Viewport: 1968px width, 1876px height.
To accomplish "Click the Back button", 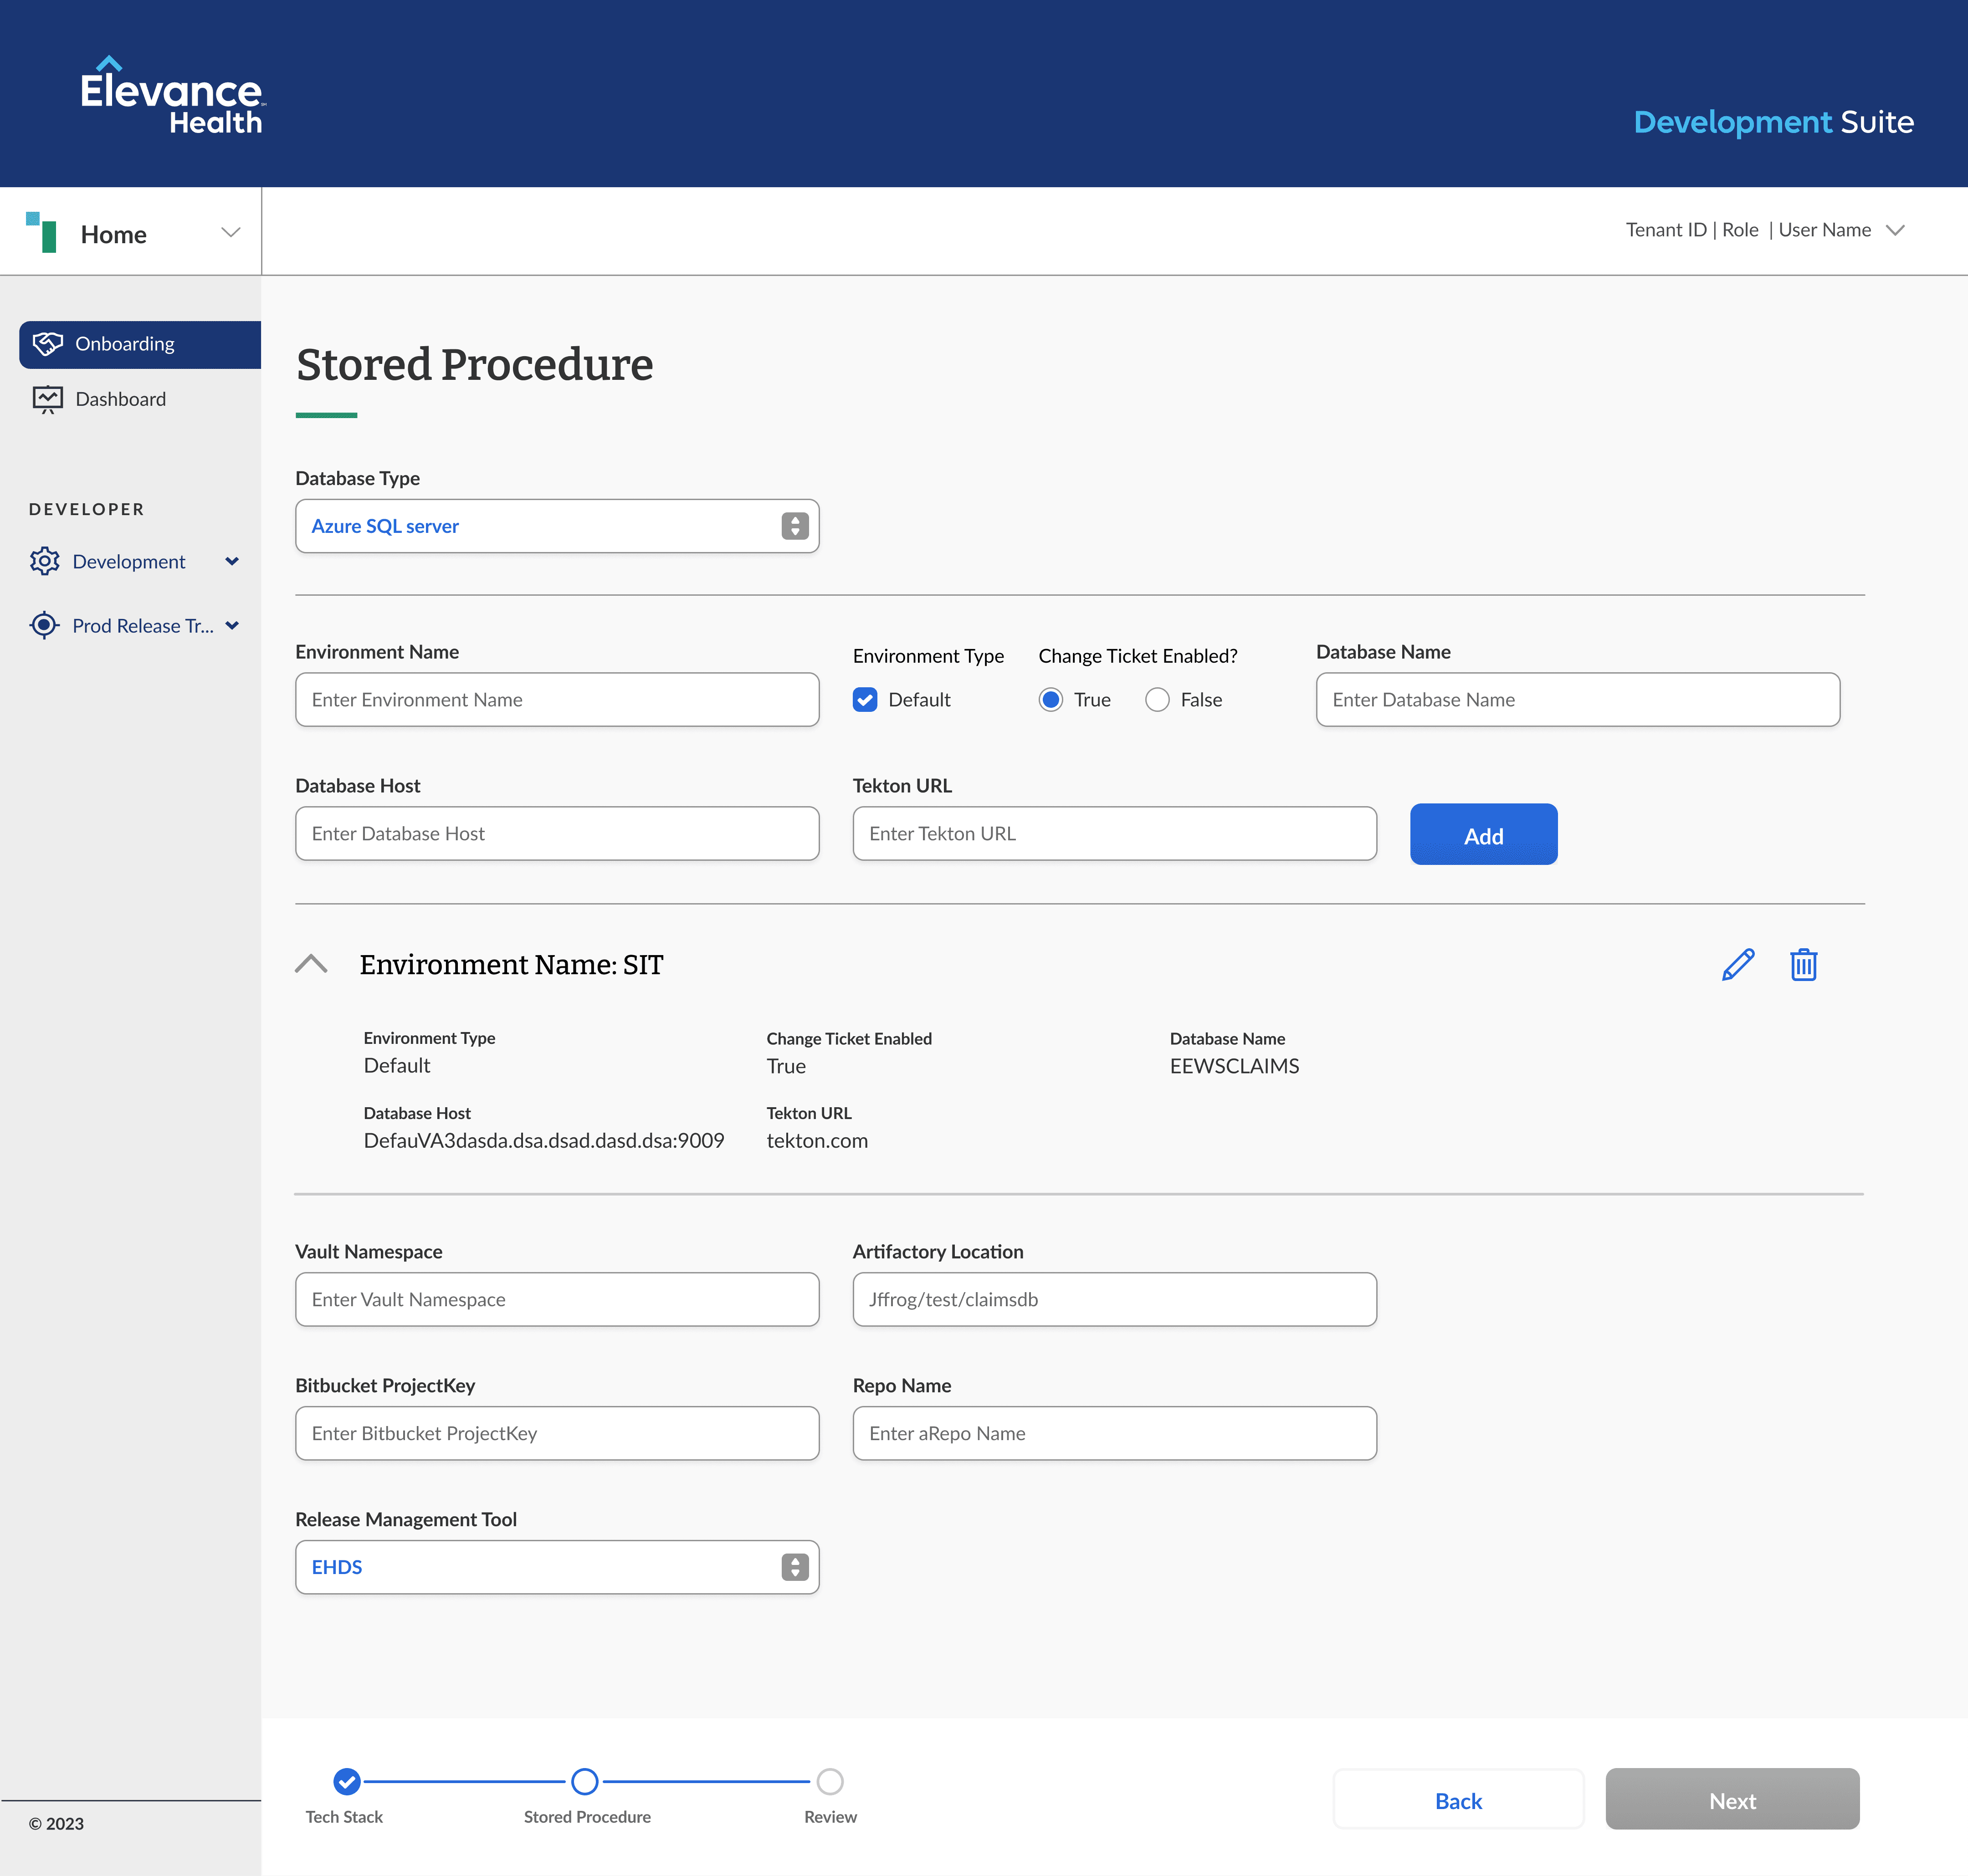I will click(1457, 1800).
